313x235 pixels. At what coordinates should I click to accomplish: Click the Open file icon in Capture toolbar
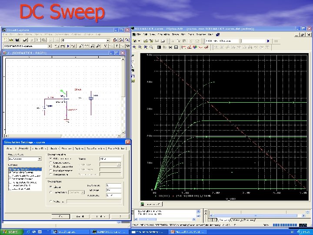[11, 40]
